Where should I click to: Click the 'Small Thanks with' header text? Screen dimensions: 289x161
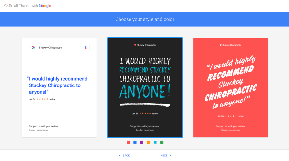tap(24, 6)
